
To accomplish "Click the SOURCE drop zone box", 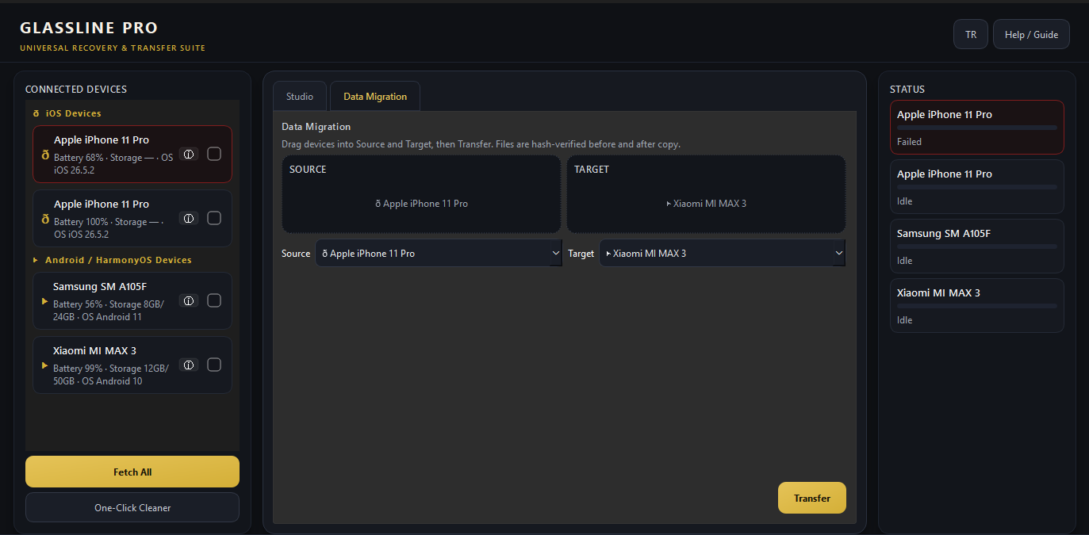I will tap(421, 194).
